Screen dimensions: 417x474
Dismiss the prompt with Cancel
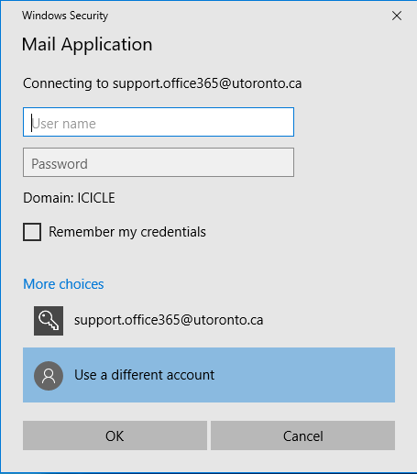pyautogui.click(x=302, y=435)
